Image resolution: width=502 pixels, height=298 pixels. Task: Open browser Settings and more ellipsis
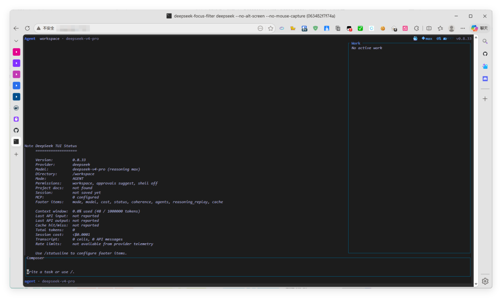(462, 28)
